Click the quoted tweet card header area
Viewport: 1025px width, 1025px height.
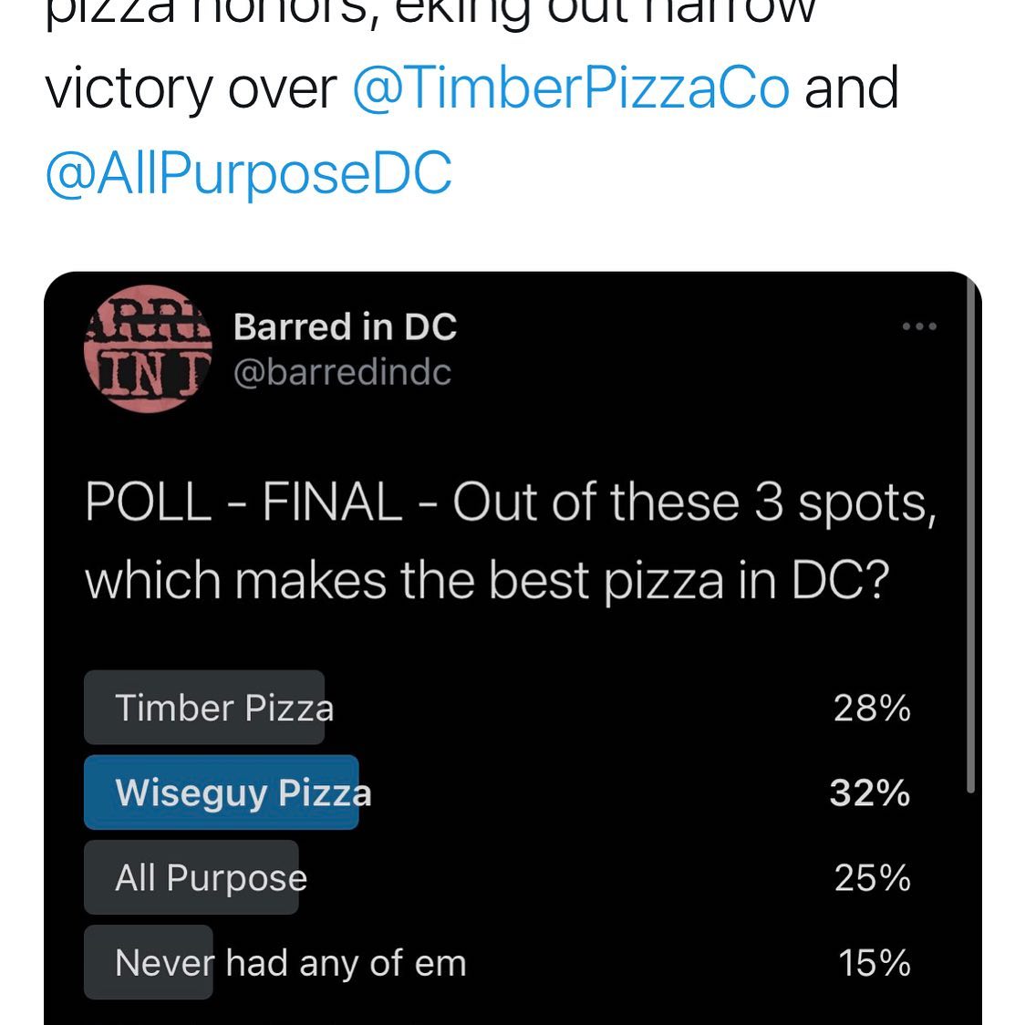point(511,349)
